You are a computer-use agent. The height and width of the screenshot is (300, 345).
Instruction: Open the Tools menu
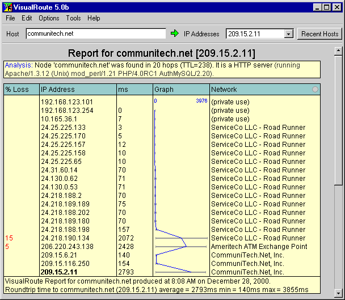click(74, 18)
